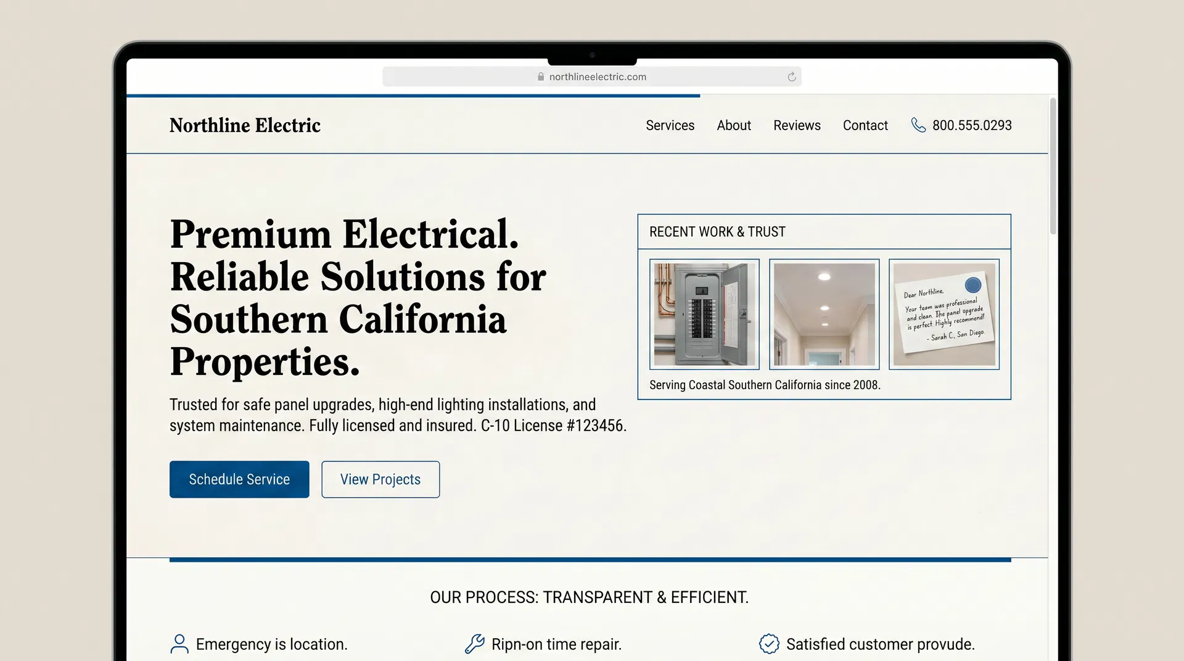Select the recessed lighting hallway thumbnail
The width and height of the screenshot is (1184, 661).
[824, 314]
